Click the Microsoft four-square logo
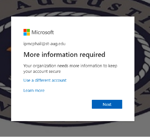The width and height of the screenshot is (150, 137). (x=27, y=32)
